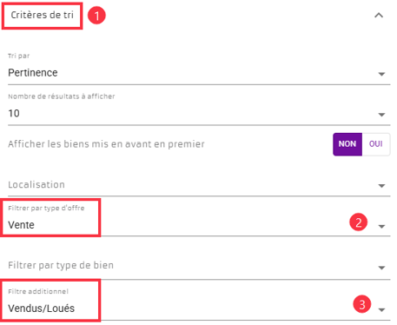Screen dimensions: 397x325
Task: Expand Filtrer par type de bien arrow
Action: [x=381, y=268]
